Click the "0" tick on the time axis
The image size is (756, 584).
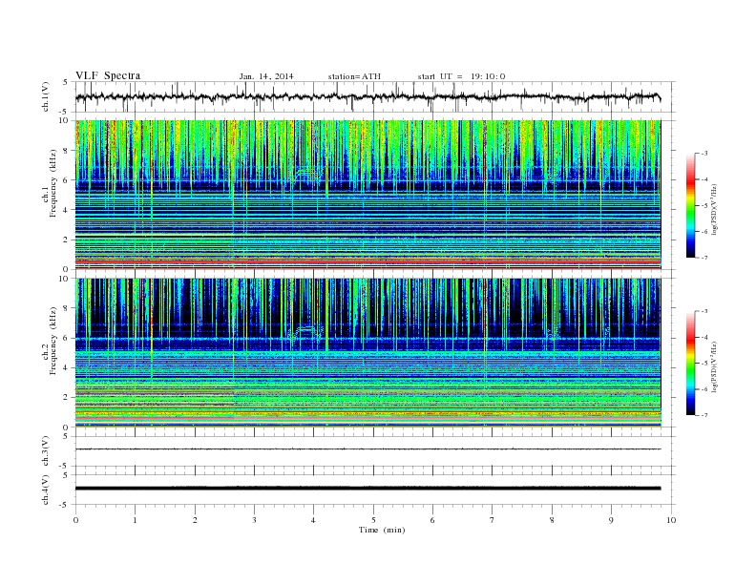(75, 520)
